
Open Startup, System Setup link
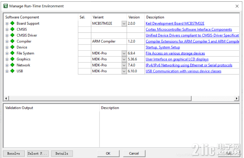tap(163, 47)
